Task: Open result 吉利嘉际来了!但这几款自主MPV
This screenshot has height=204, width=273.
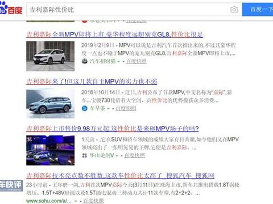Action: (92, 82)
